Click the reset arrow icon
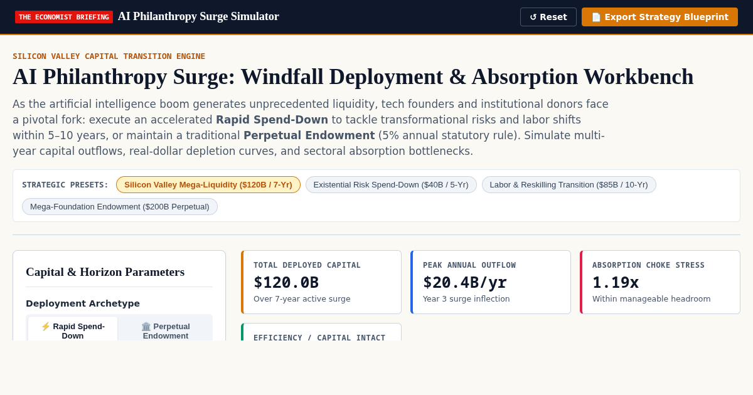Viewport: 753px width, 395px height. tap(533, 17)
